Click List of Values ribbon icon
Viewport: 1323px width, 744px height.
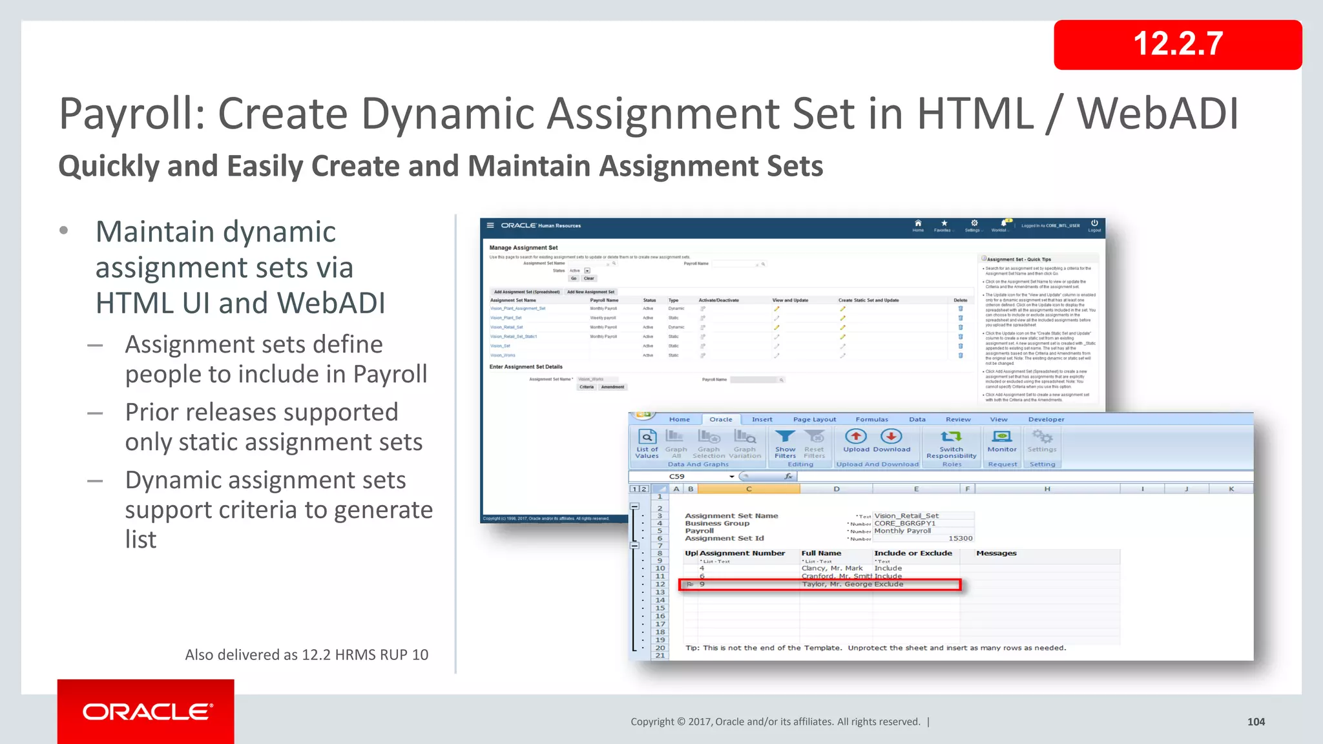click(647, 437)
